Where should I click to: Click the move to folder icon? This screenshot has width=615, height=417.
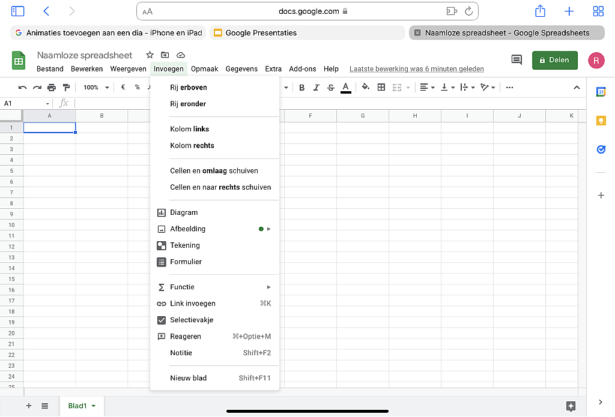coord(165,55)
